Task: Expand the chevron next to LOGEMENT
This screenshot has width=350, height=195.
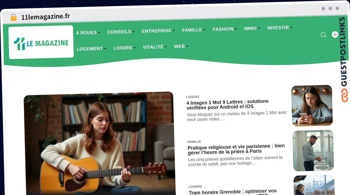Action: click(x=105, y=48)
